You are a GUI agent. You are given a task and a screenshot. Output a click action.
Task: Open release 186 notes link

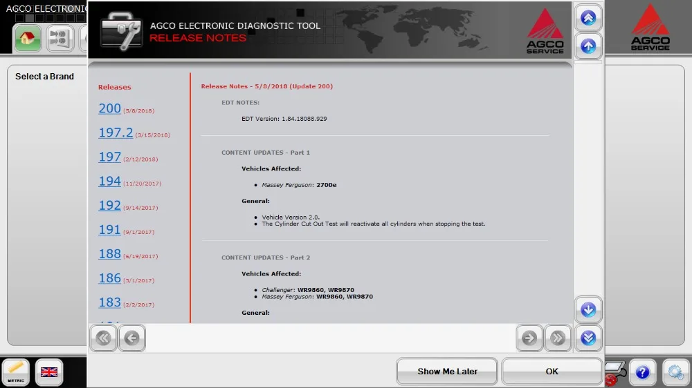(109, 278)
